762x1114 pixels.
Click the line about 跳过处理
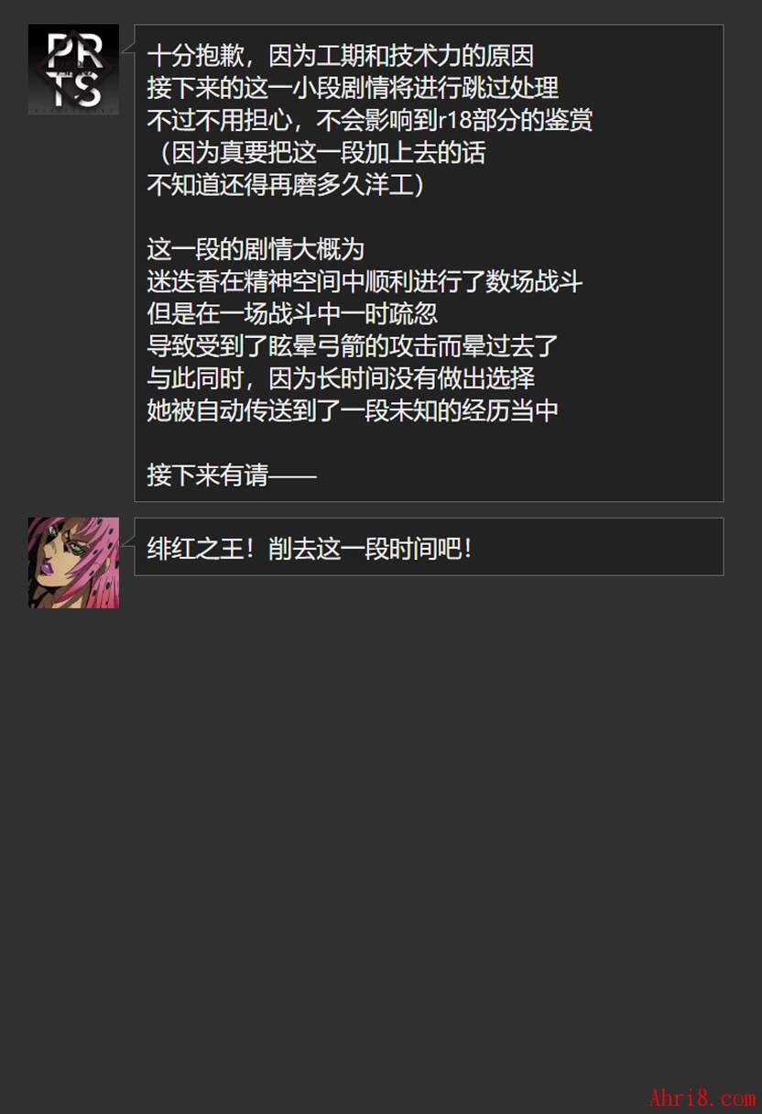click(x=353, y=88)
